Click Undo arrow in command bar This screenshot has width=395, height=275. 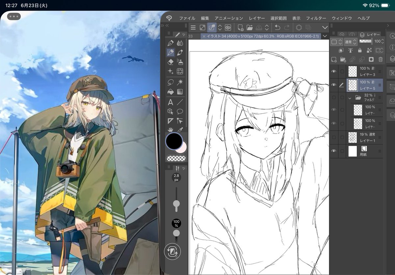pyautogui.click(x=277, y=28)
